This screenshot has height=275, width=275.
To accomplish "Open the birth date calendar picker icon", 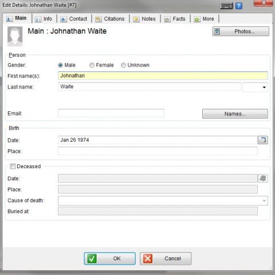I will coord(263,140).
